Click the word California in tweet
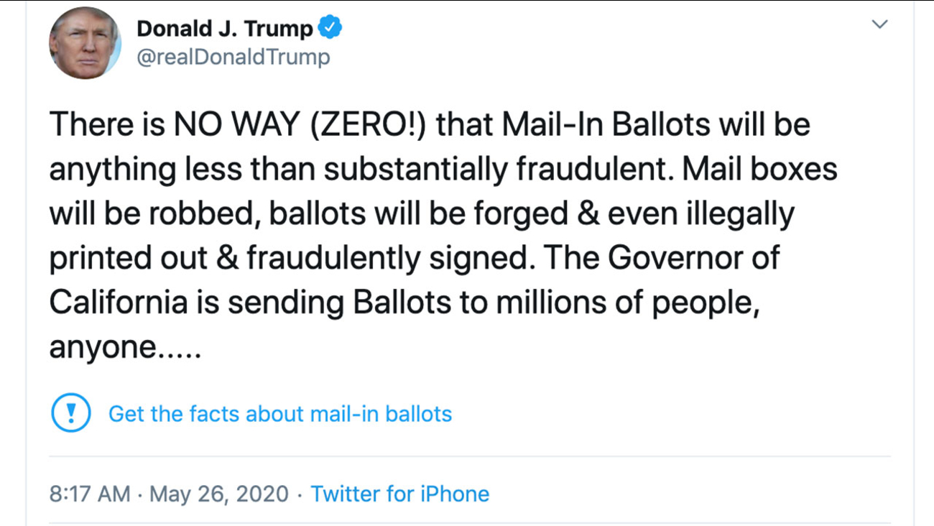The width and height of the screenshot is (934, 526). 118,303
